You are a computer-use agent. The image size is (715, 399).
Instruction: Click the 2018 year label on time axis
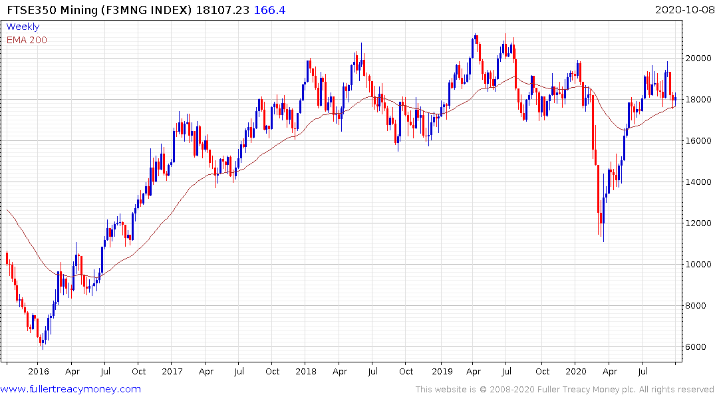point(305,371)
